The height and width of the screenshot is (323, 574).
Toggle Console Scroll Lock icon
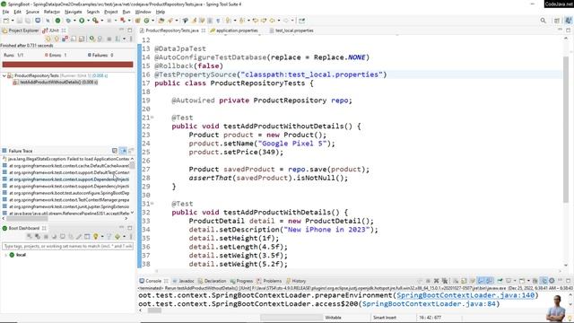click(x=464, y=281)
